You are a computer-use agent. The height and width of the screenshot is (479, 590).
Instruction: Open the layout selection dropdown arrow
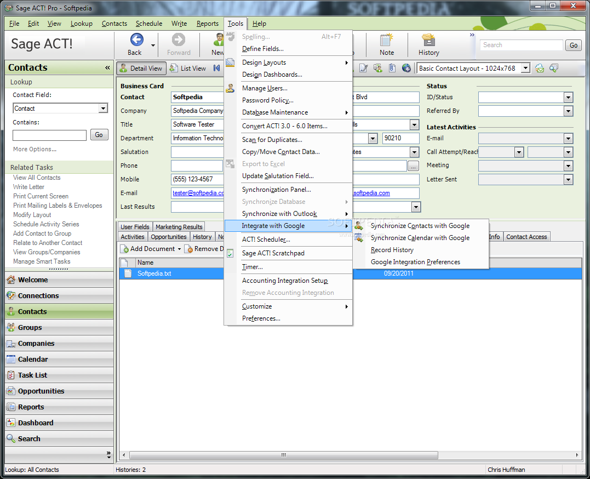tap(525, 68)
